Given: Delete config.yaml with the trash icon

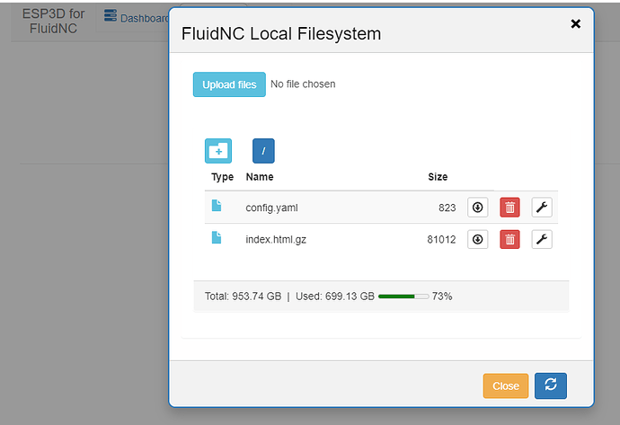Looking at the screenshot, I should click(x=509, y=208).
